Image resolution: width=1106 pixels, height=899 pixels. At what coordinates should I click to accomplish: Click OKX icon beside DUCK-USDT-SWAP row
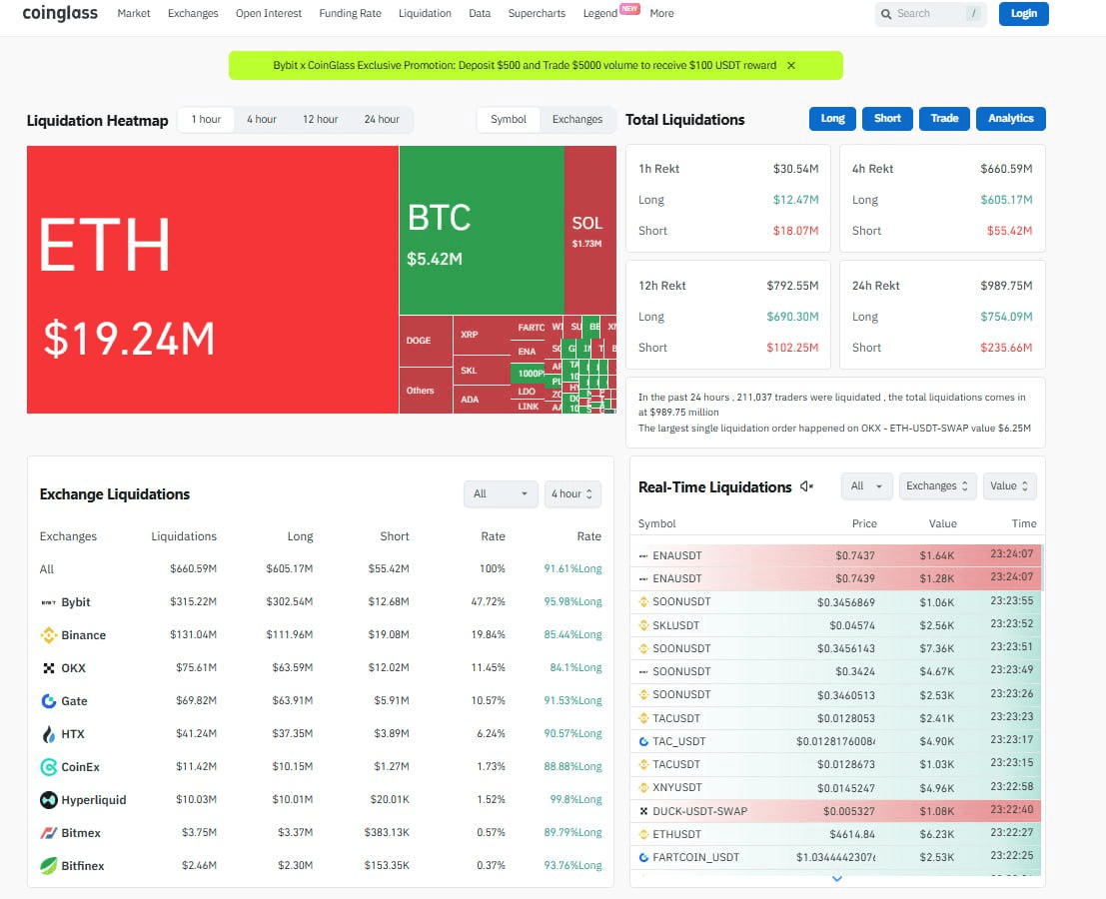pyautogui.click(x=643, y=811)
